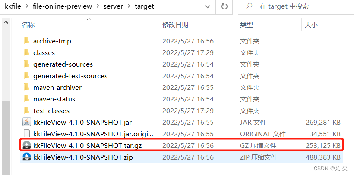The height and width of the screenshot is (175, 354).
Task: Click the generated-sources folder icon
Action: coord(26,64)
